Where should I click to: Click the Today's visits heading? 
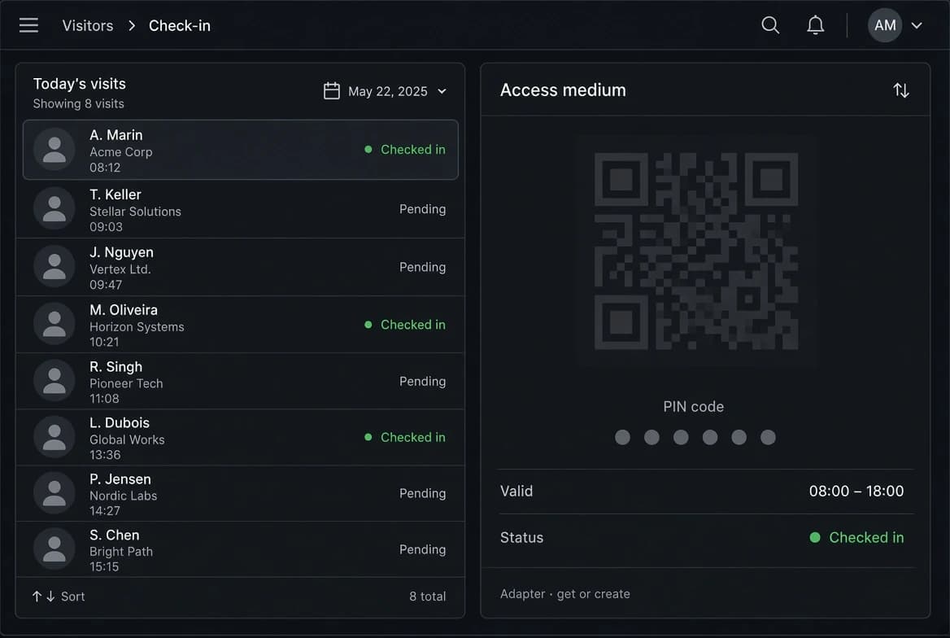pyautogui.click(x=80, y=84)
